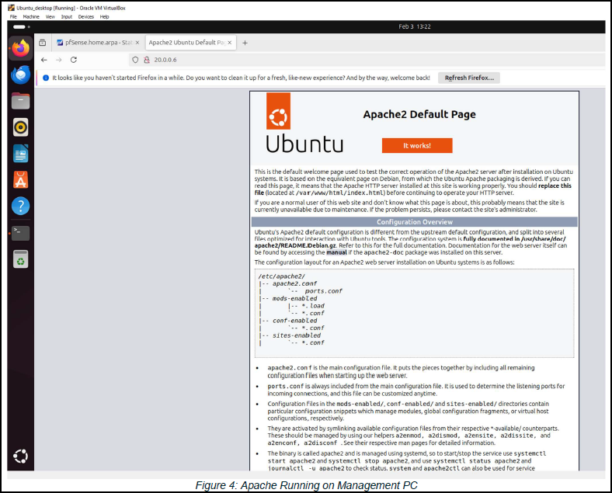This screenshot has height=493, width=612.
Task: Click the large Ubuntu wordmark text
Action: point(304,144)
